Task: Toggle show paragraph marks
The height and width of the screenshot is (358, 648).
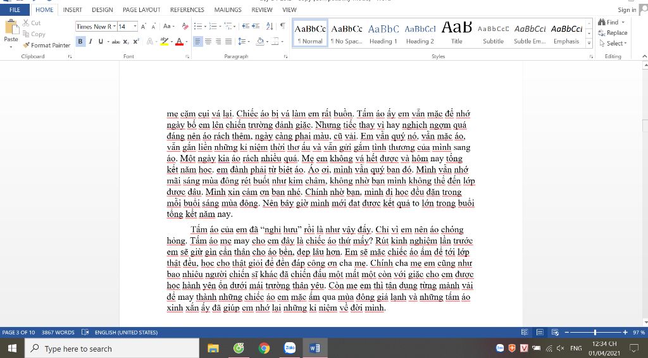Action: point(282,26)
